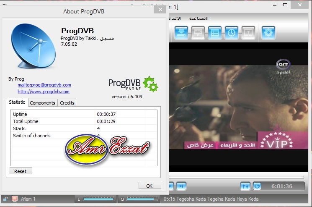Switch to the Statistic tab

point(17,102)
